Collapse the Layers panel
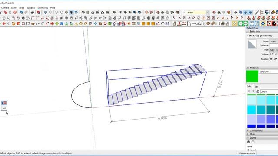 (x=248, y=138)
